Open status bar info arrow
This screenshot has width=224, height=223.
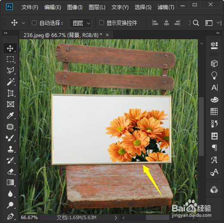click(x=116, y=218)
